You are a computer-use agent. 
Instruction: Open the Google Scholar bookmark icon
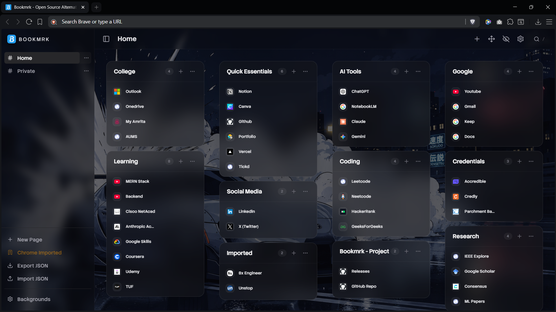[456, 272]
